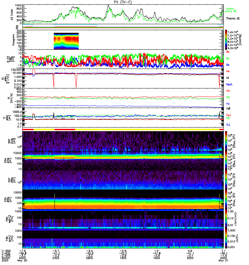Click the 1.4x10⁴ color bar tick value
The image size is (249, 265).
pyautogui.click(x=233, y=32)
